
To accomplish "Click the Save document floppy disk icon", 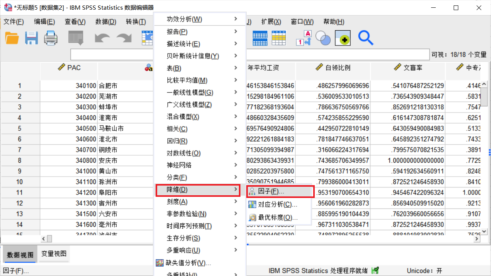I will tap(32, 38).
